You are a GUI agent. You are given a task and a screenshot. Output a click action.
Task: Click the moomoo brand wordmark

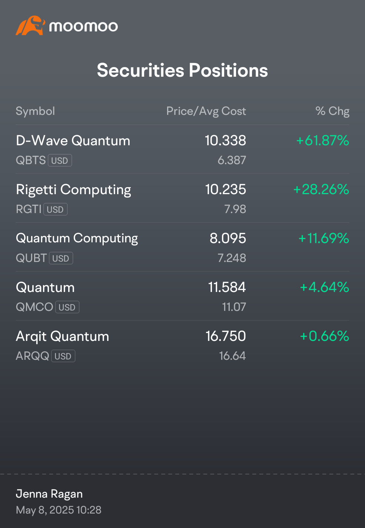pos(83,27)
